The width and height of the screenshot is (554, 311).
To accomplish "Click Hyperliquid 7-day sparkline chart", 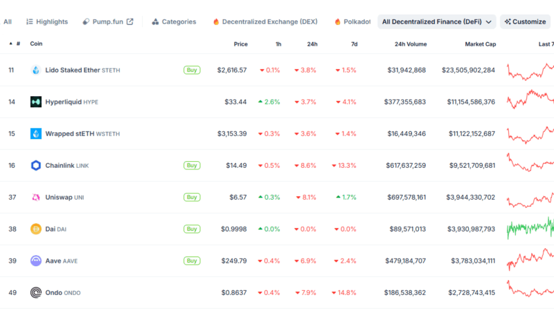I will (530, 100).
